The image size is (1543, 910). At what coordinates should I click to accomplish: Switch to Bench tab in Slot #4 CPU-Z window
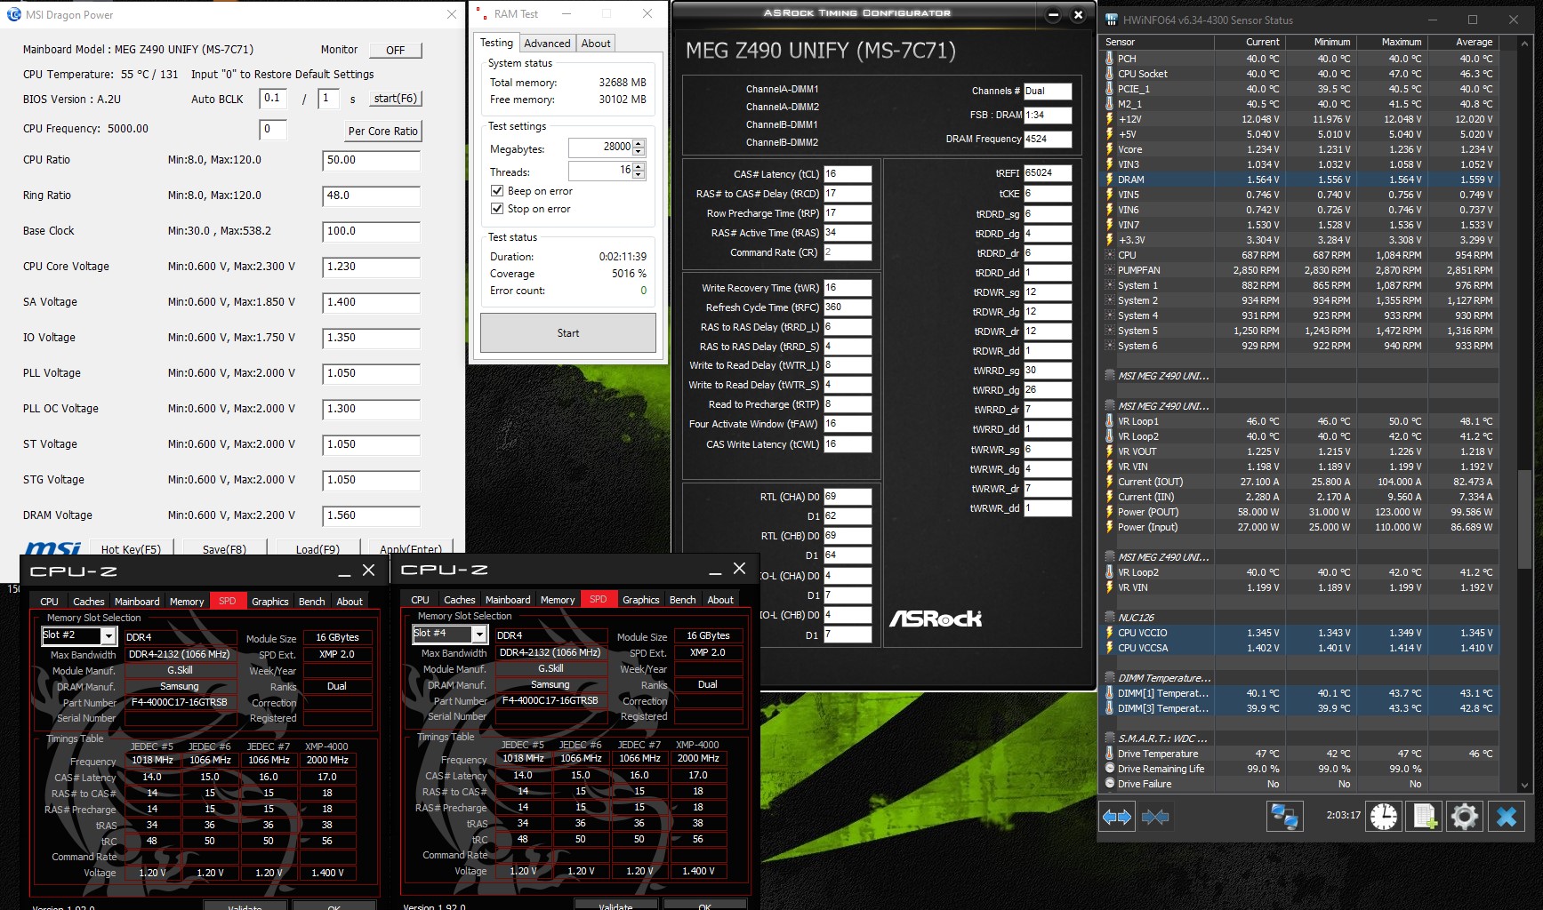coord(682,600)
